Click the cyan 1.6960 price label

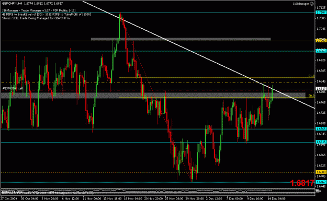click(x=321, y=51)
